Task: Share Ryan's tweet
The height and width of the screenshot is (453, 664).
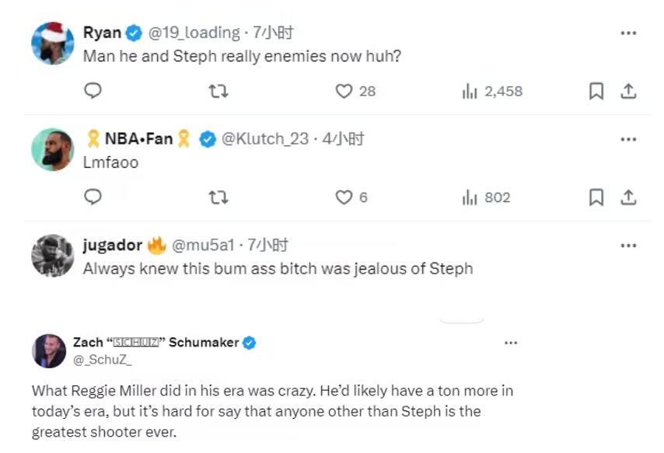Action: click(x=628, y=91)
